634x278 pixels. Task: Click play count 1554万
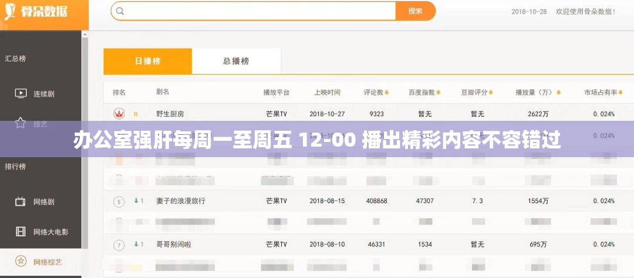click(x=538, y=201)
